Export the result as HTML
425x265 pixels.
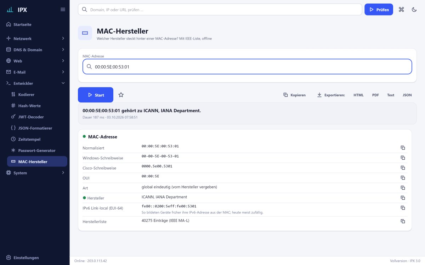coord(358,95)
